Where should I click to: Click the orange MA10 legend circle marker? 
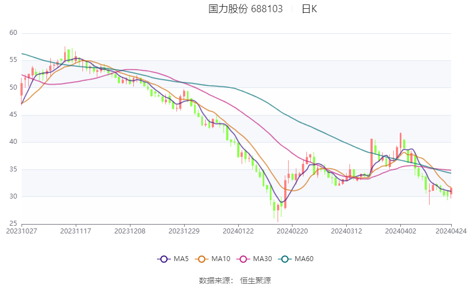tap(202, 259)
